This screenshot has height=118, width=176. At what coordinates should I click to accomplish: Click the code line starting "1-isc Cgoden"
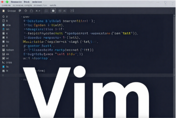[x=44, y=25]
